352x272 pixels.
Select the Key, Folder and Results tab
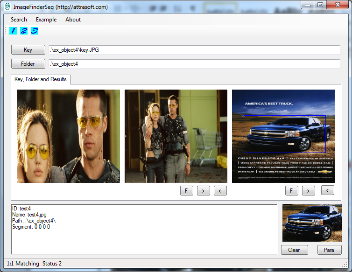tap(41, 79)
